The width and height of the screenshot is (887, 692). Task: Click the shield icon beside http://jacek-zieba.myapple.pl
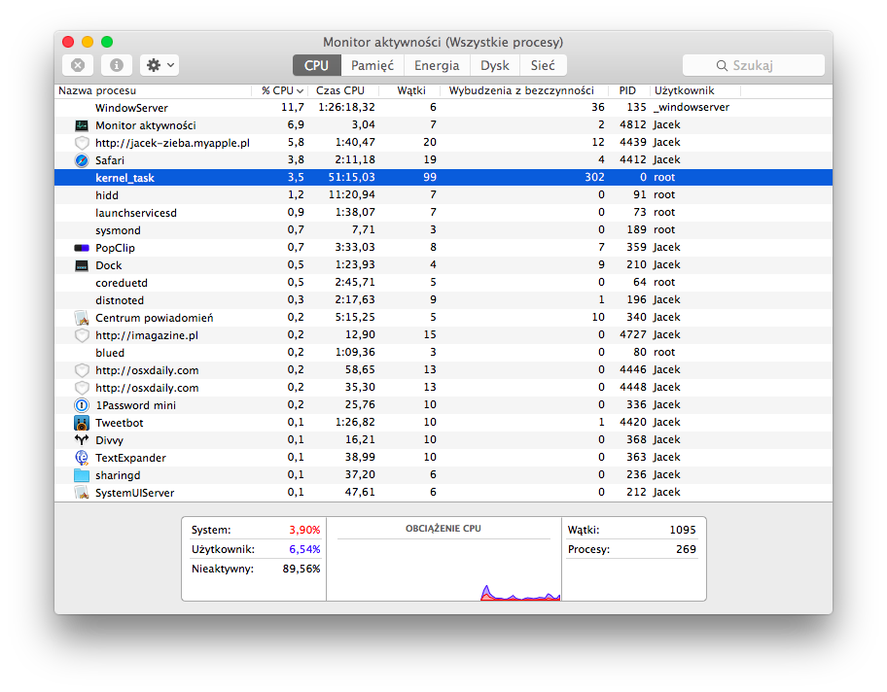tap(82, 143)
